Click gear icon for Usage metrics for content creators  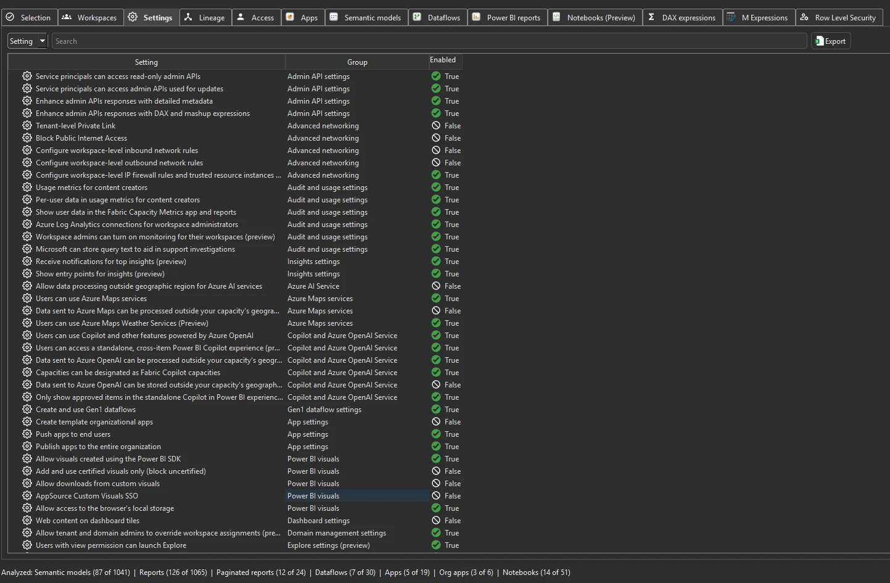pos(27,187)
